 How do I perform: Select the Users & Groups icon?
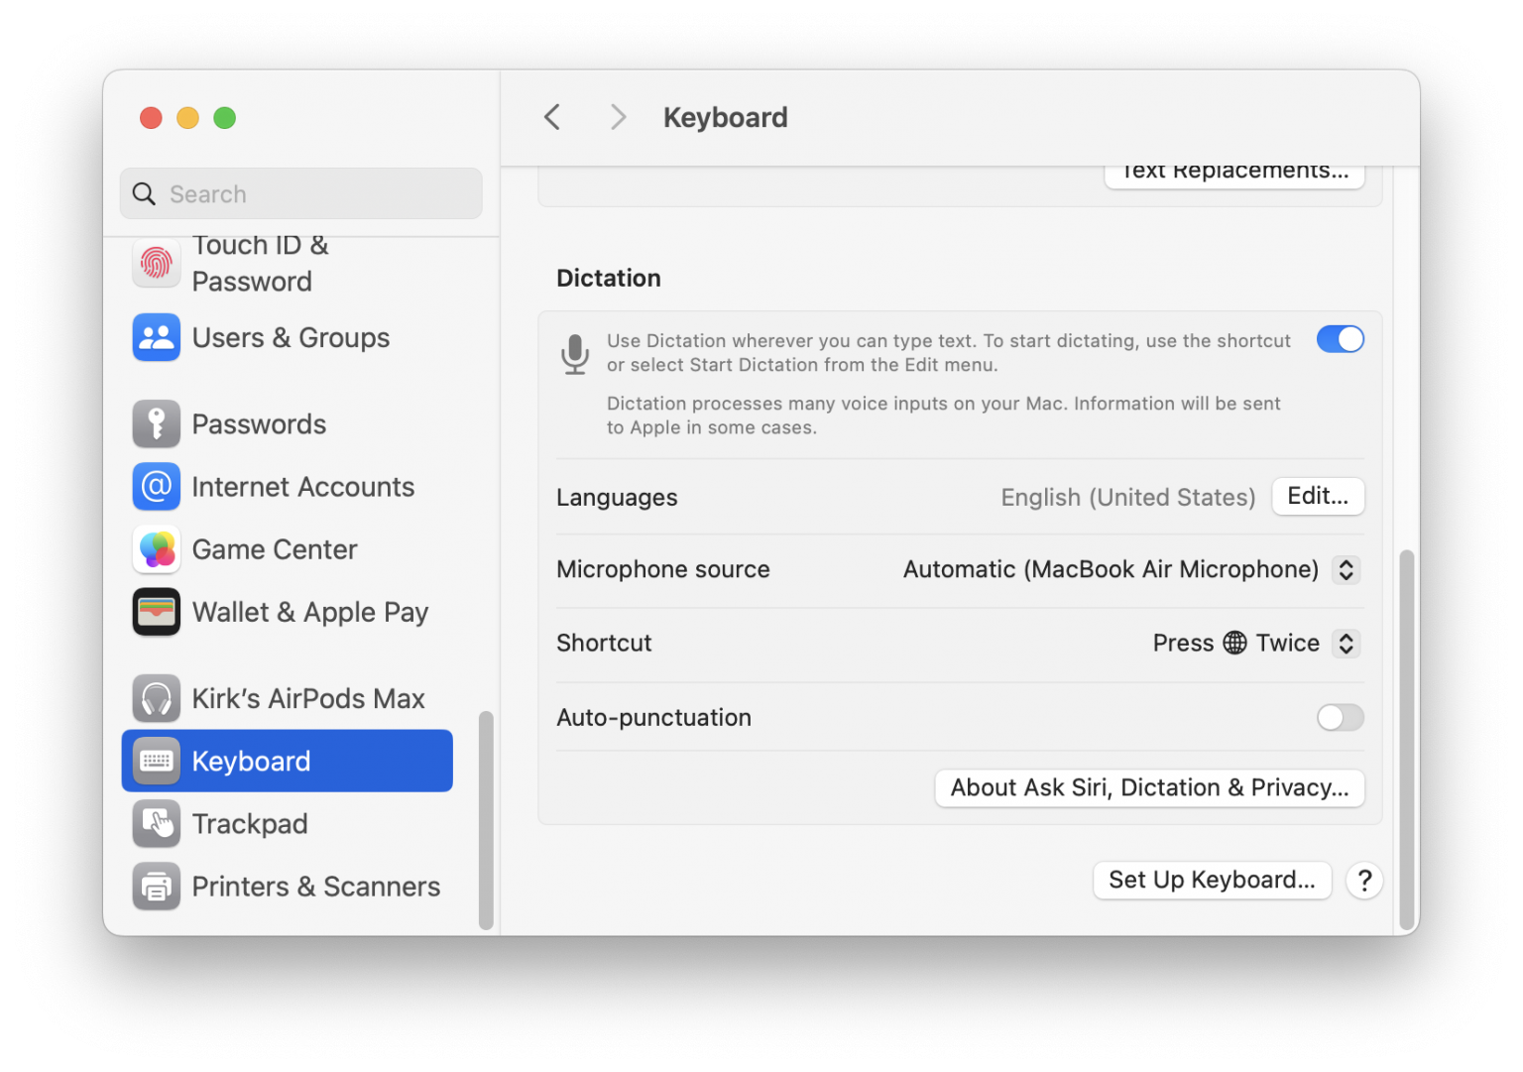click(x=156, y=337)
